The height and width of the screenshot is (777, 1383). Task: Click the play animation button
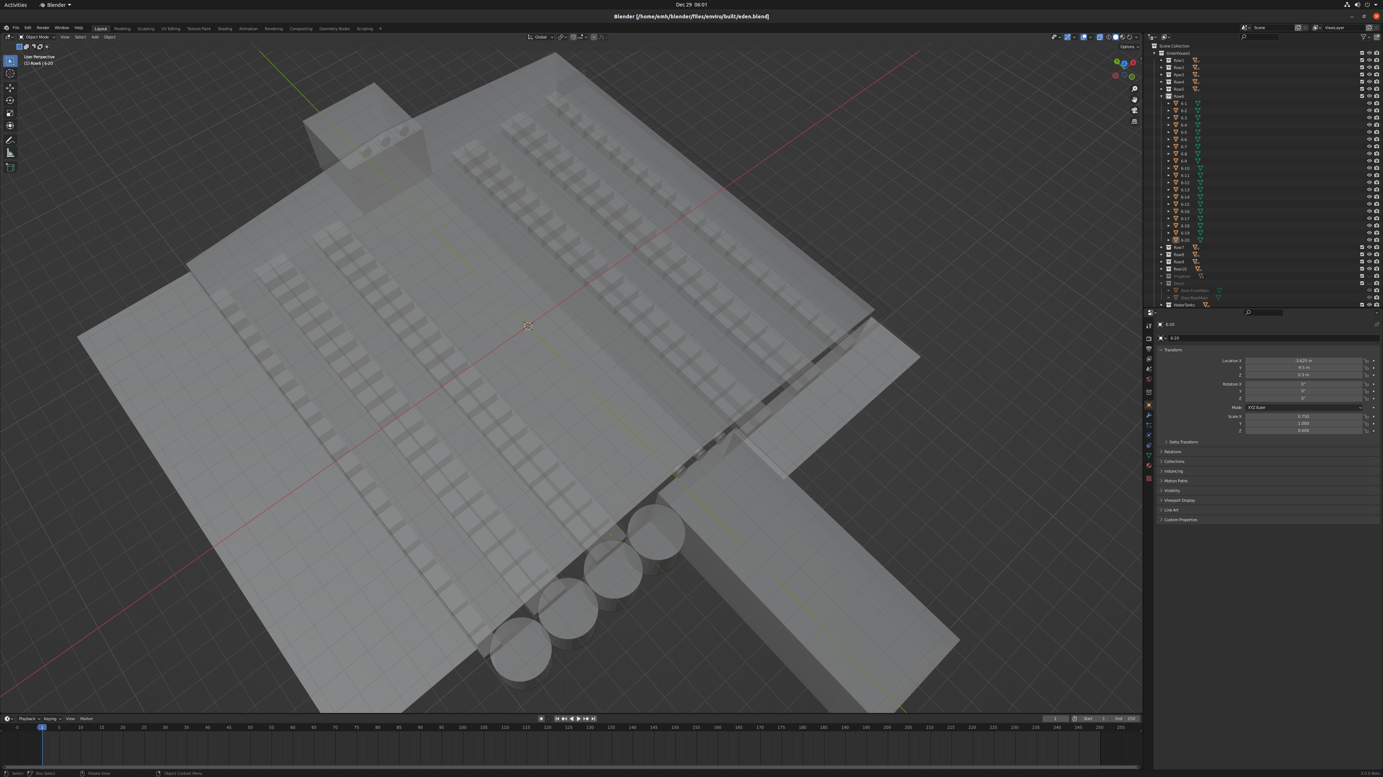click(x=579, y=719)
